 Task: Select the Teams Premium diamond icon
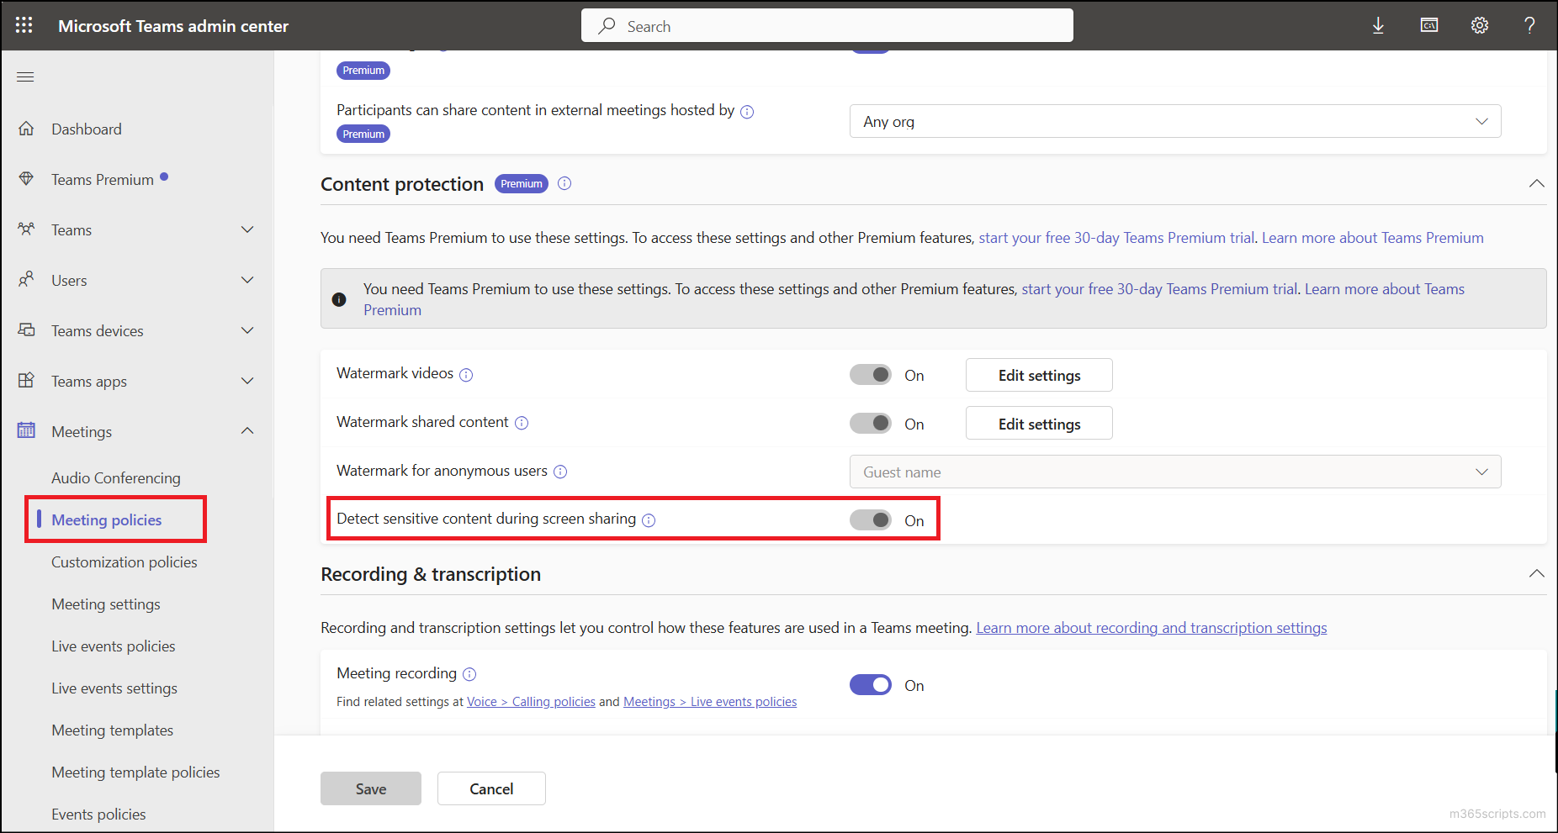click(x=26, y=178)
